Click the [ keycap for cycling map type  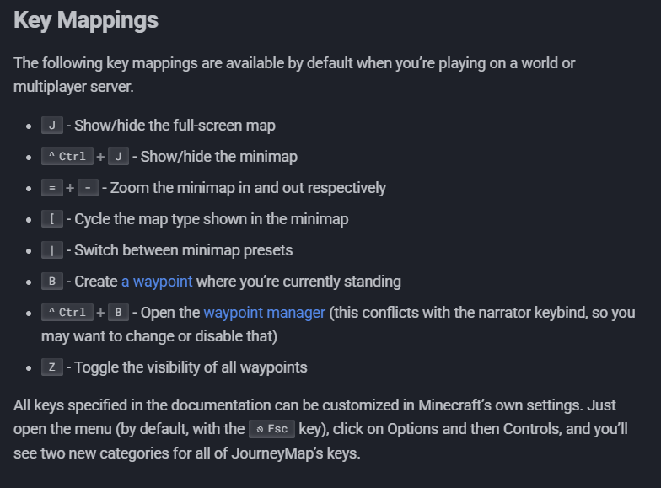click(x=52, y=219)
